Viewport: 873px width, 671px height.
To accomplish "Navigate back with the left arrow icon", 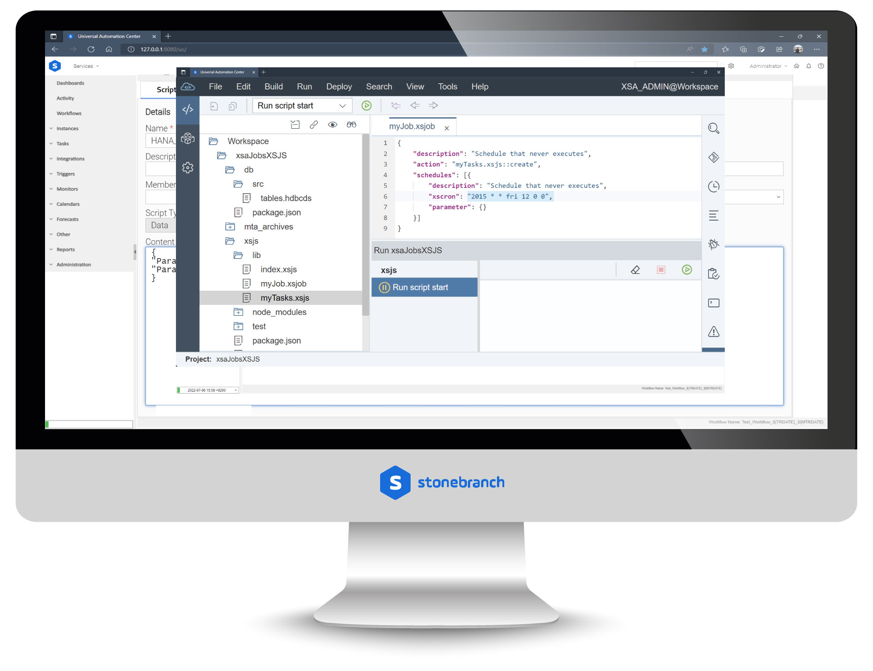I will pos(415,106).
